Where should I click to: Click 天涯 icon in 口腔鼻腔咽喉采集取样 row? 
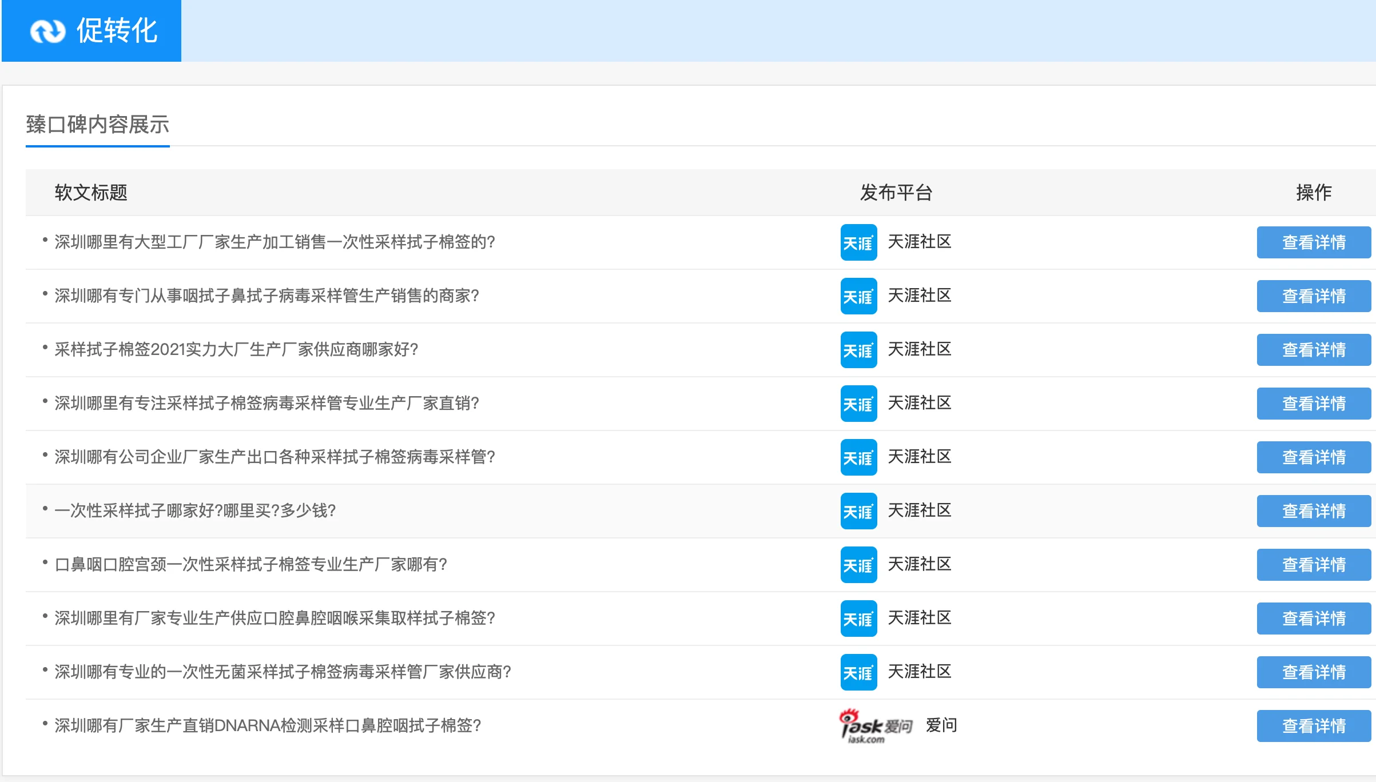[x=858, y=619]
